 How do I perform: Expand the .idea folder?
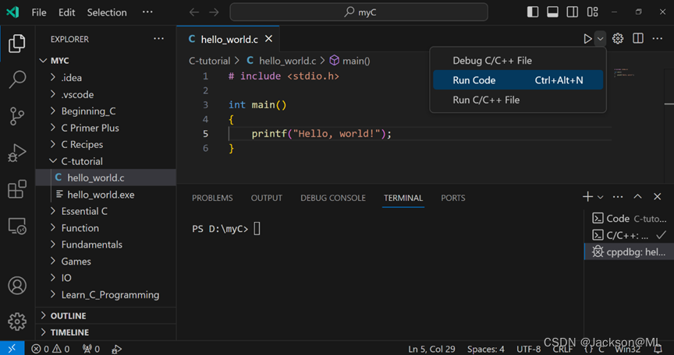pos(106,78)
